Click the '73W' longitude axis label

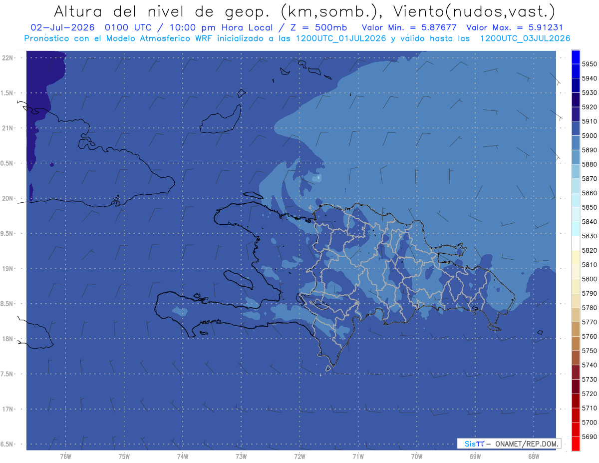241,457
